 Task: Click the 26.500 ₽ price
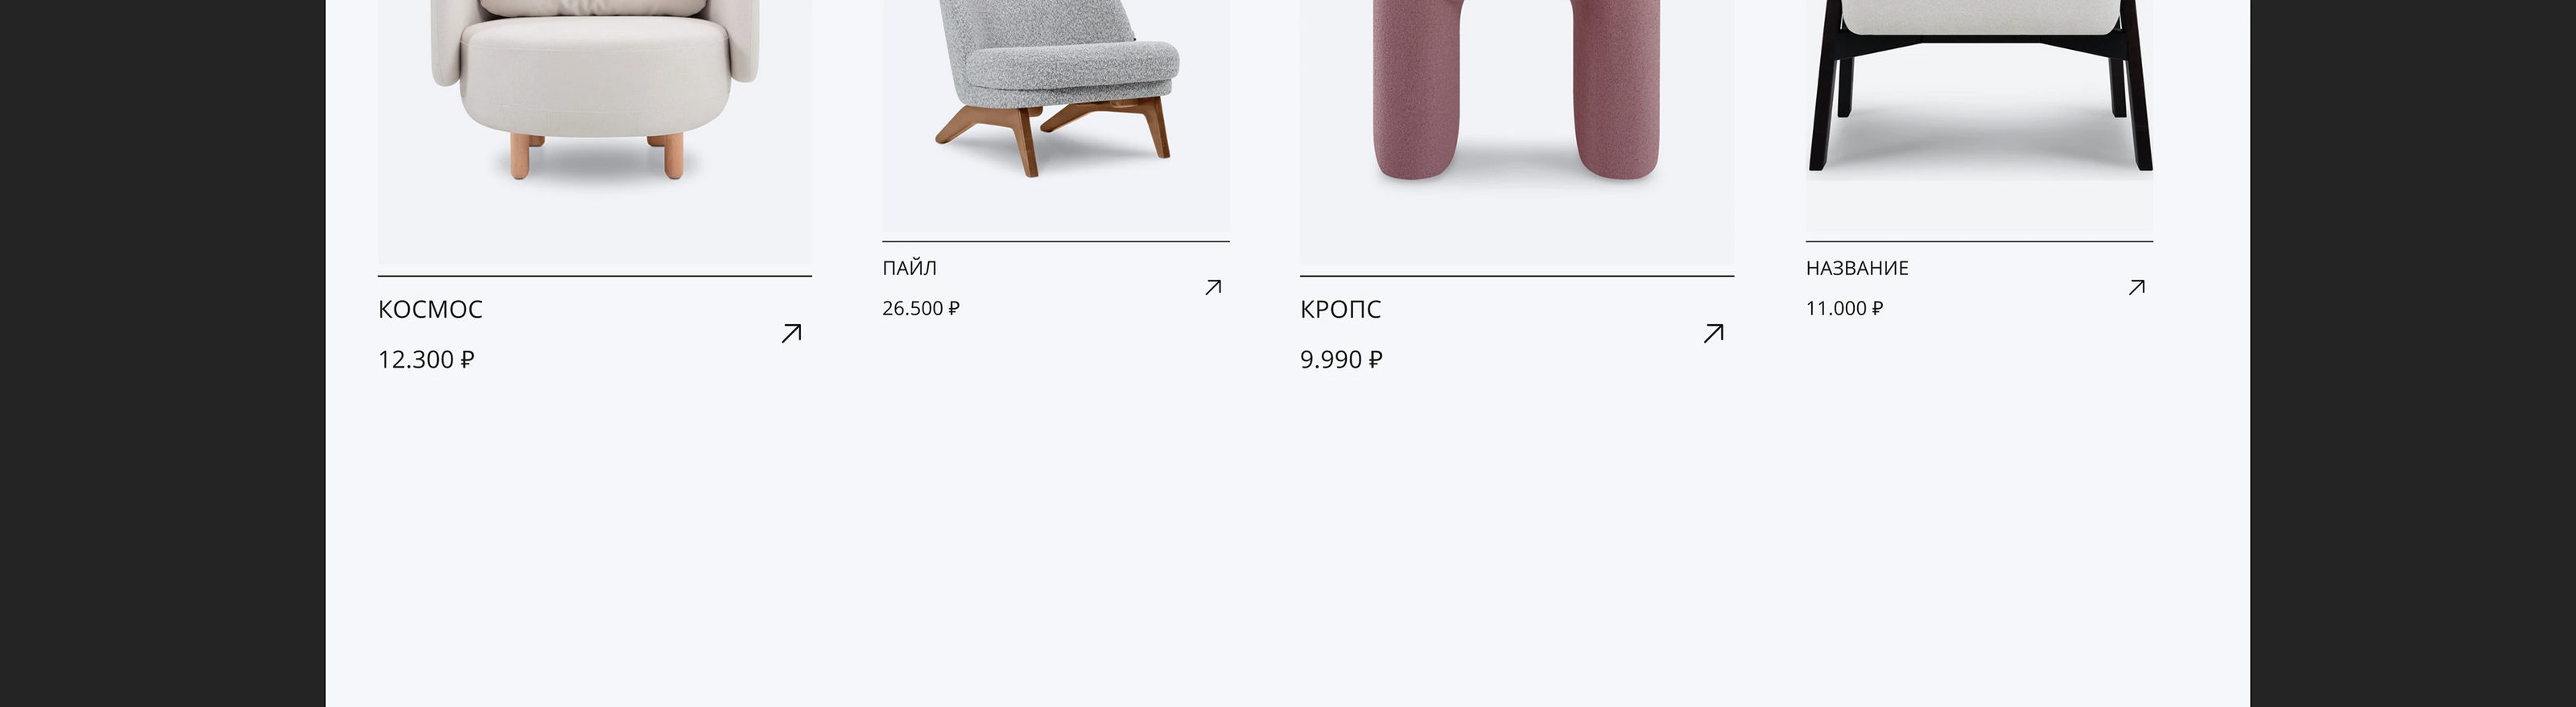point(921,309)
